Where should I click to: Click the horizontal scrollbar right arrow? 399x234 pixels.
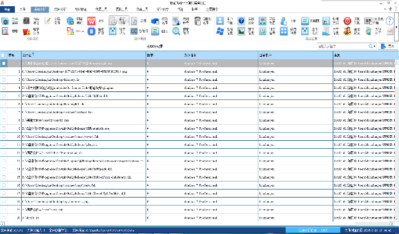click(392, 224)
